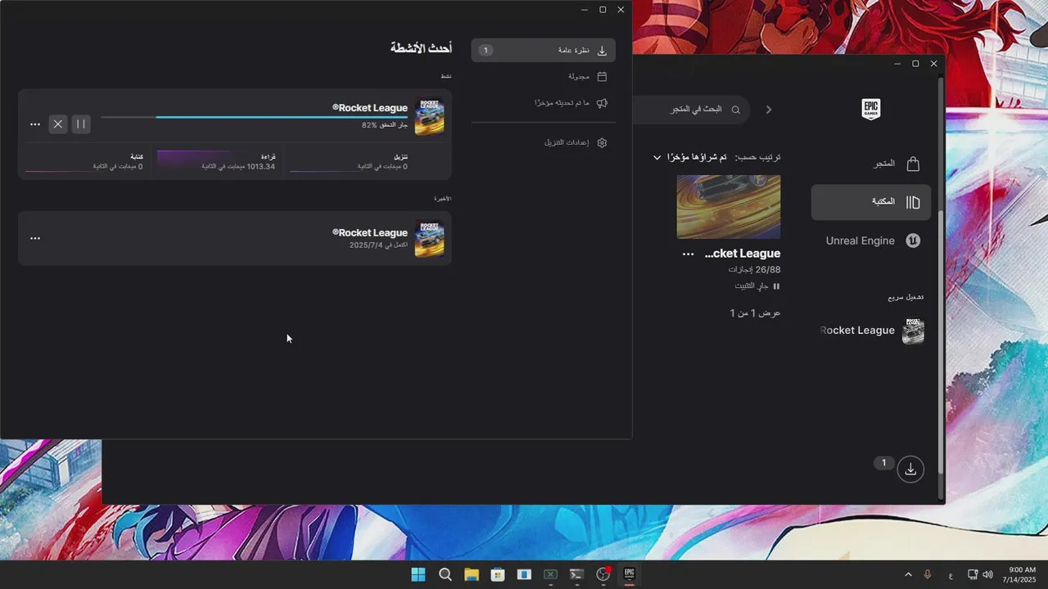Open the terminal app in taskbar
Screen dimensions: 1048x589
pos(576,574)
